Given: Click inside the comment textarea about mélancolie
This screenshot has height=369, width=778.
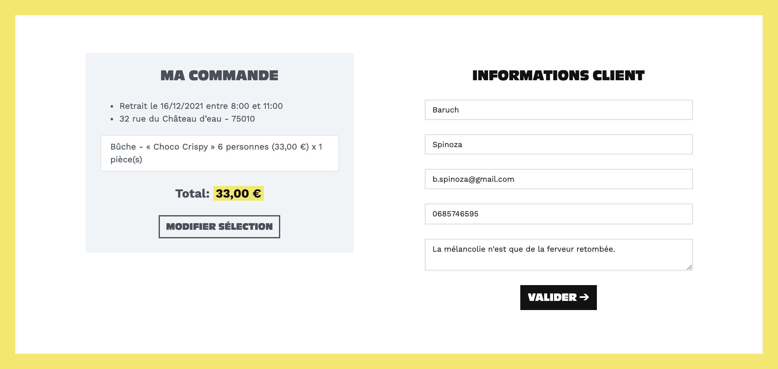Looking at the screenshot, I should click(x=559, y=255).
